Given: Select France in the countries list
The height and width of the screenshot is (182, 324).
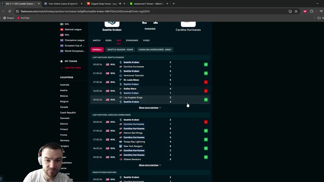Looking at the screenshot, I should (x=64, y=135).
